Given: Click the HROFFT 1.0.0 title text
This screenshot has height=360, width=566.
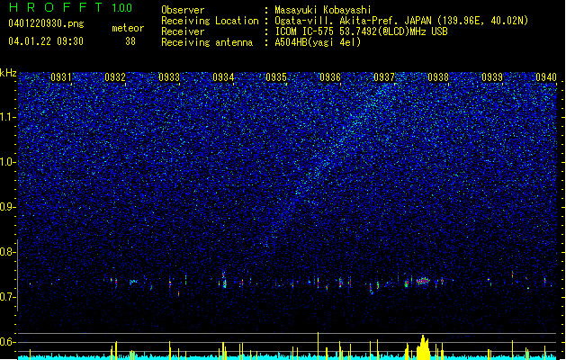Looking at the screenshot, I should pyautogui.click(x=70, y=7).
